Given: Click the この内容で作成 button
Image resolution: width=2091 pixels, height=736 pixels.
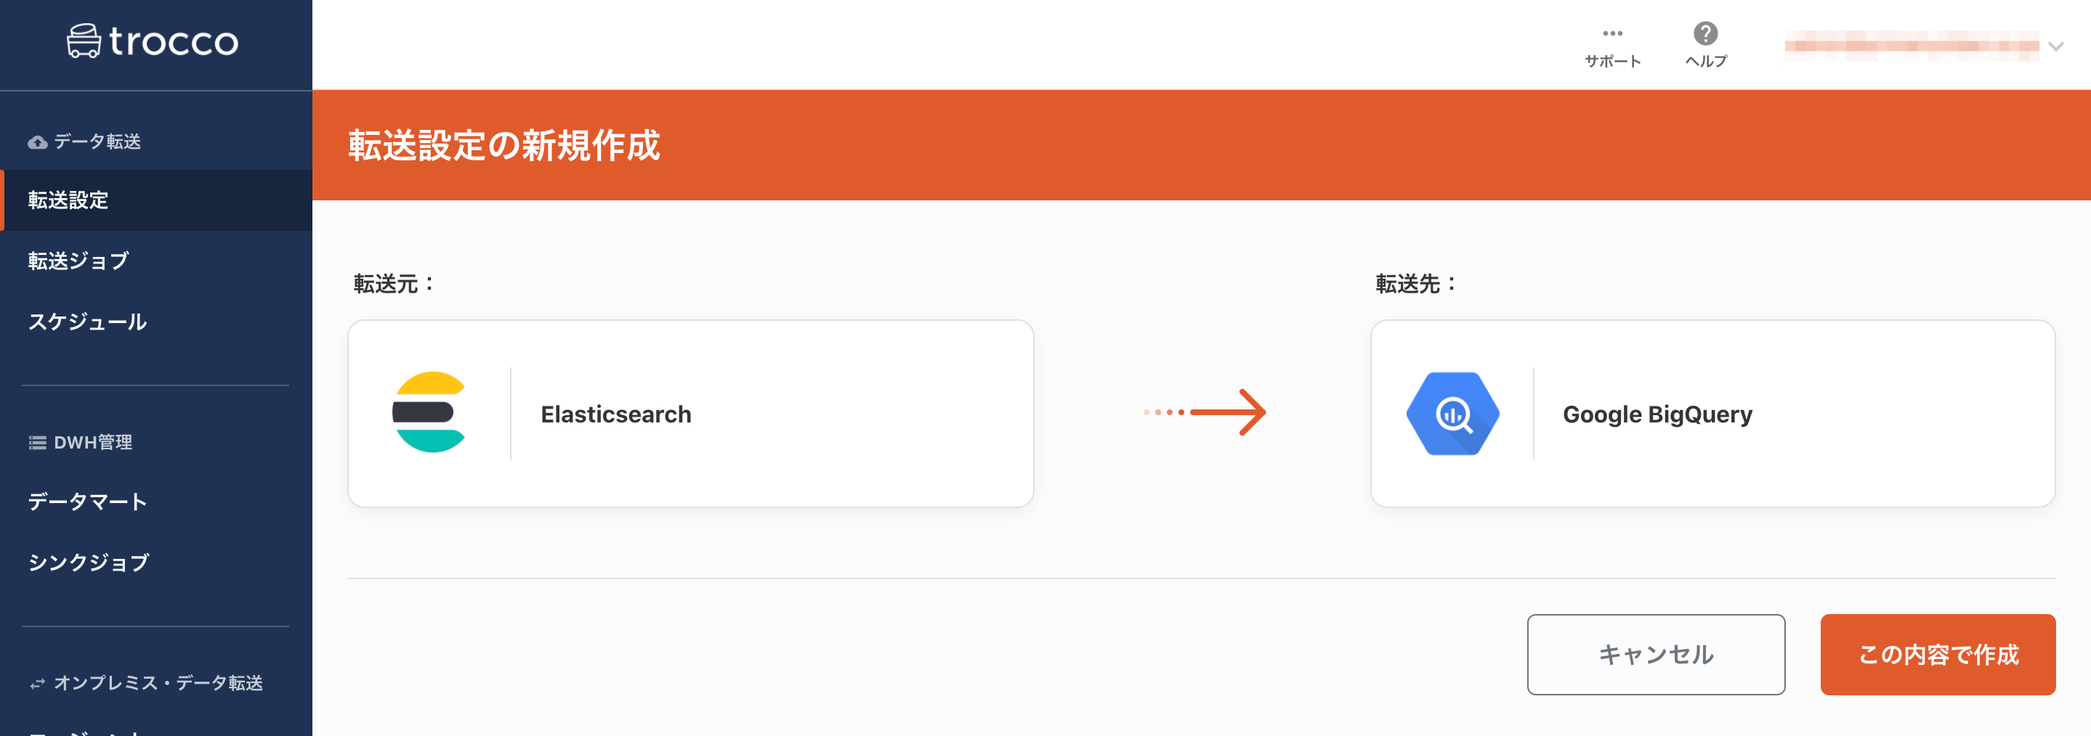Looking at the screenshot, I should pyautogui.click(x=1938, y=654).
